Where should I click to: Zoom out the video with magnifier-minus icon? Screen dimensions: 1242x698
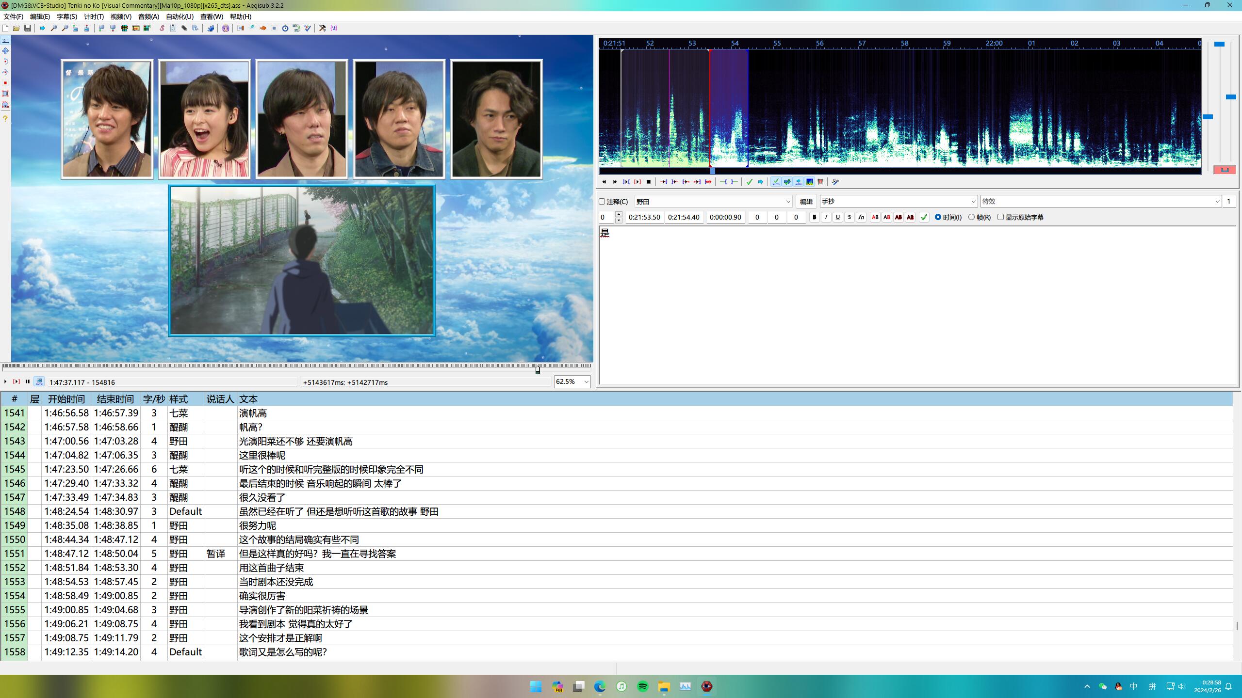65,28
